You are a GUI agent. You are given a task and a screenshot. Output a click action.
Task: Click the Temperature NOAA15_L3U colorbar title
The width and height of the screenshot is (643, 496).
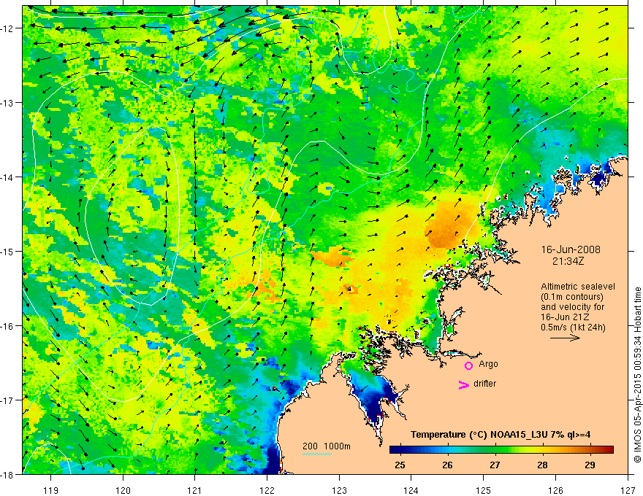[501, 435]
